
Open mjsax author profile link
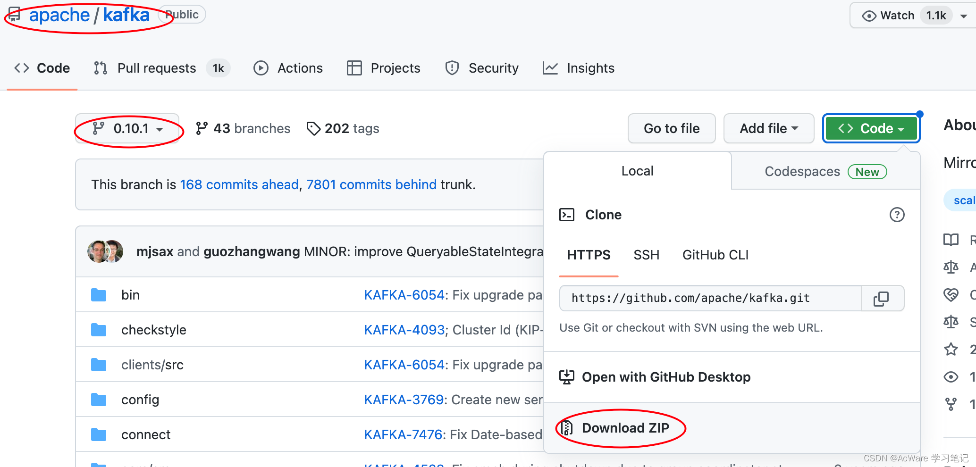pyautogui.click(x=155, y=251)
